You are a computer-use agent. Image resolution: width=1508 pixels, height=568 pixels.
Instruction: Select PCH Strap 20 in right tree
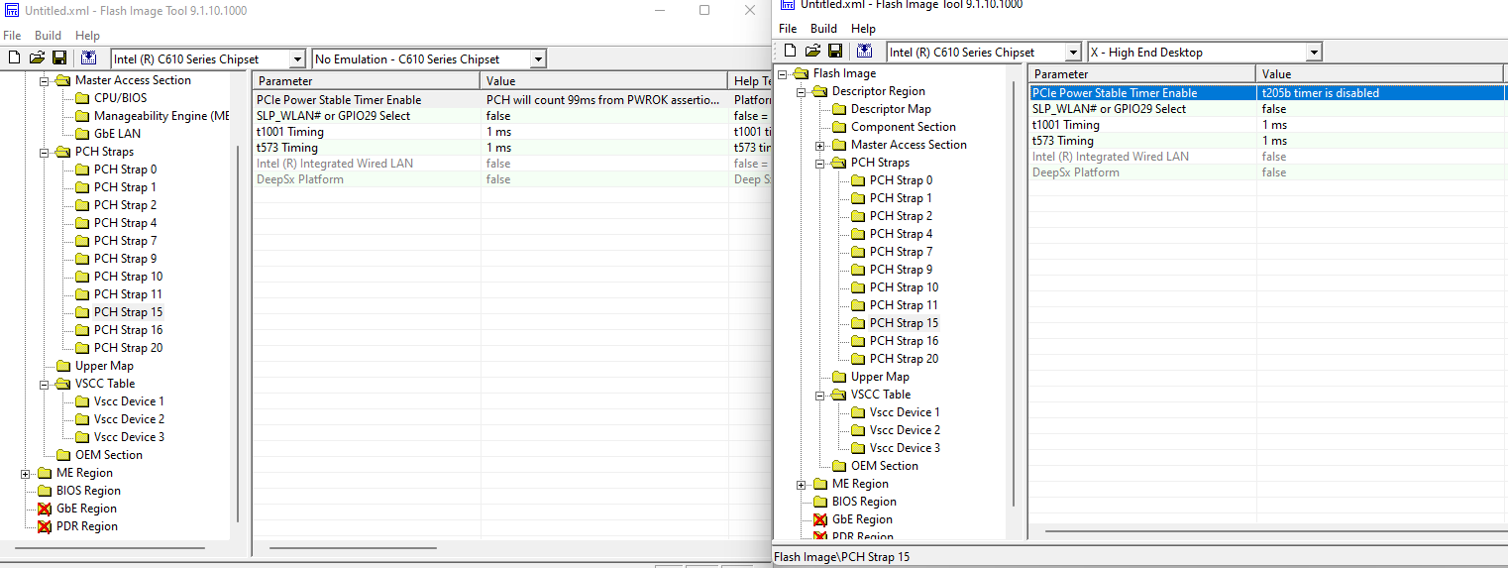[904, 359]
